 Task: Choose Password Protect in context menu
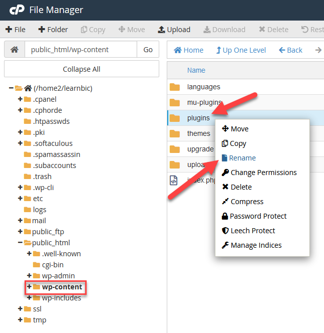(254, 216)
